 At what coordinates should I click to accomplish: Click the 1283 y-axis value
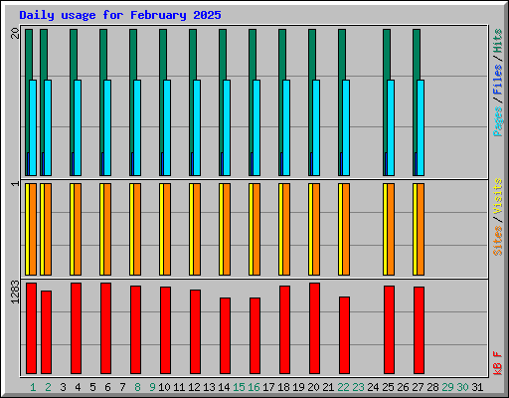[x=15, y=293]
